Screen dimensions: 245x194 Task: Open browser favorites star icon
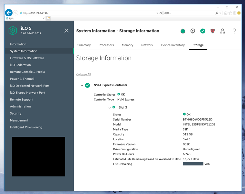230,13
